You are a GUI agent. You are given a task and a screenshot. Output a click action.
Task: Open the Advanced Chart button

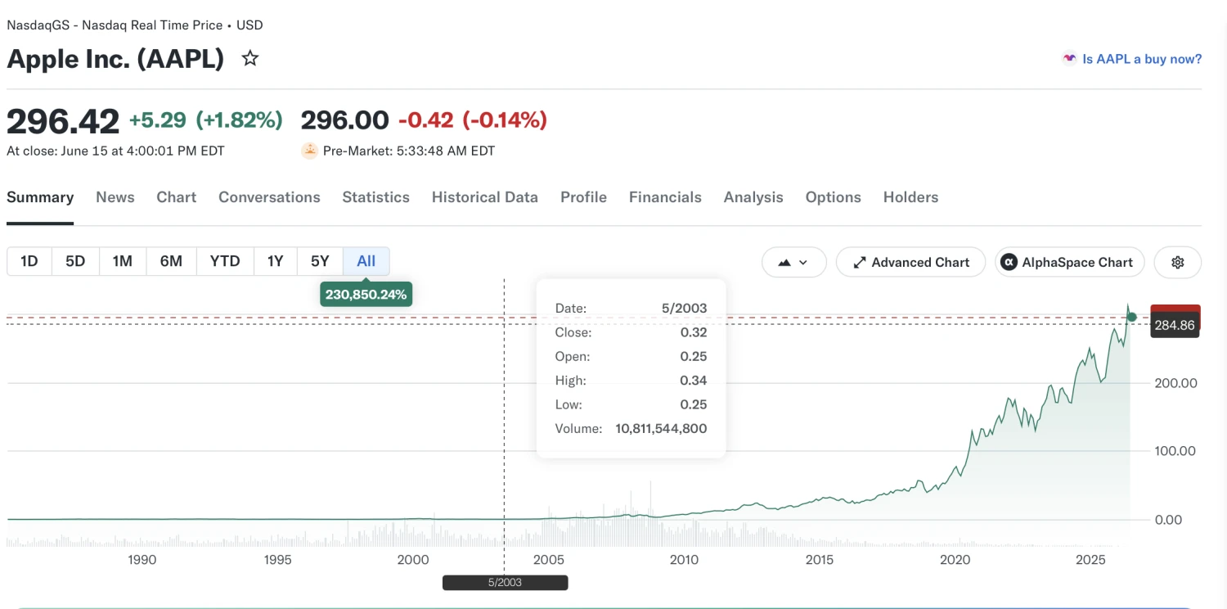click(x=910, y=262)
